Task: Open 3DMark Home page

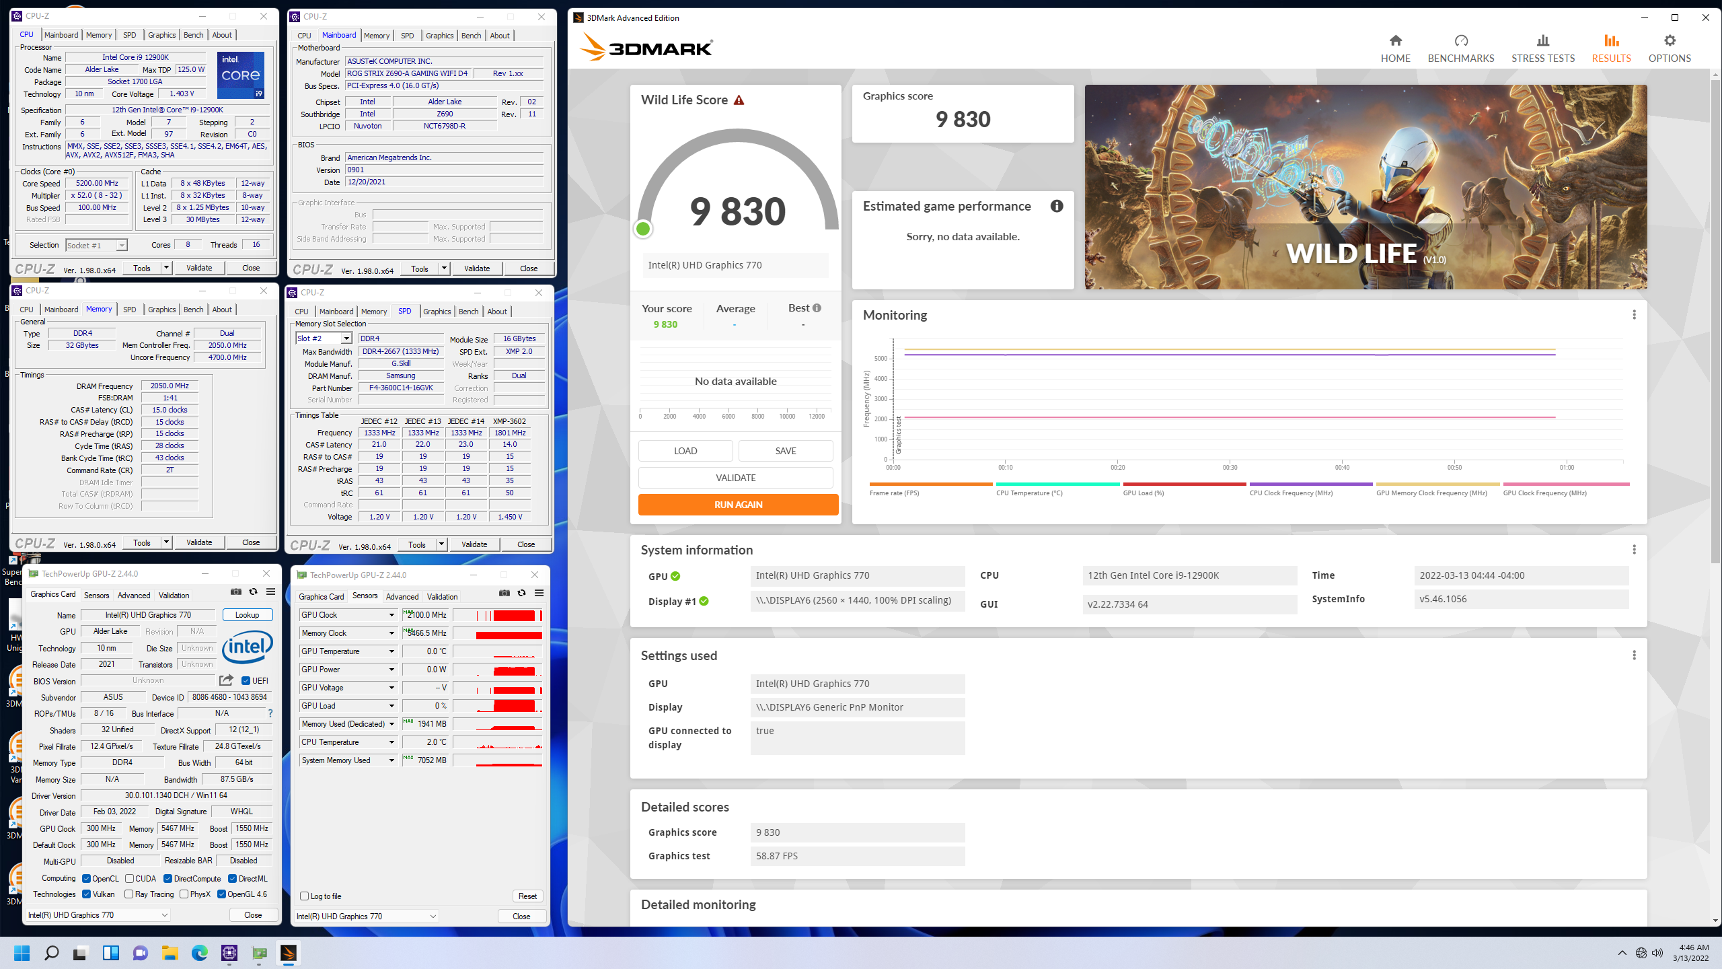Action: 1395,48
